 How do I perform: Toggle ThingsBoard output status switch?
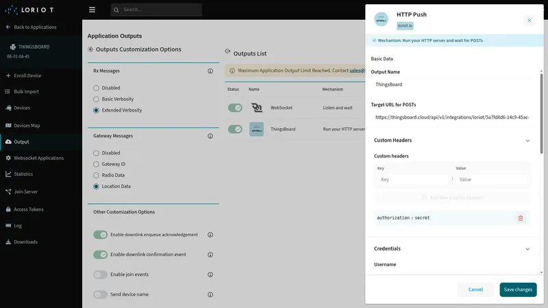tap(235, 129)
